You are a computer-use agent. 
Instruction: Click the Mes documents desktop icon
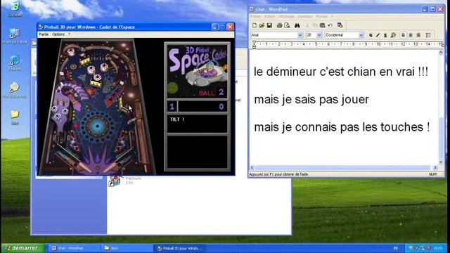tap(14, 91)
